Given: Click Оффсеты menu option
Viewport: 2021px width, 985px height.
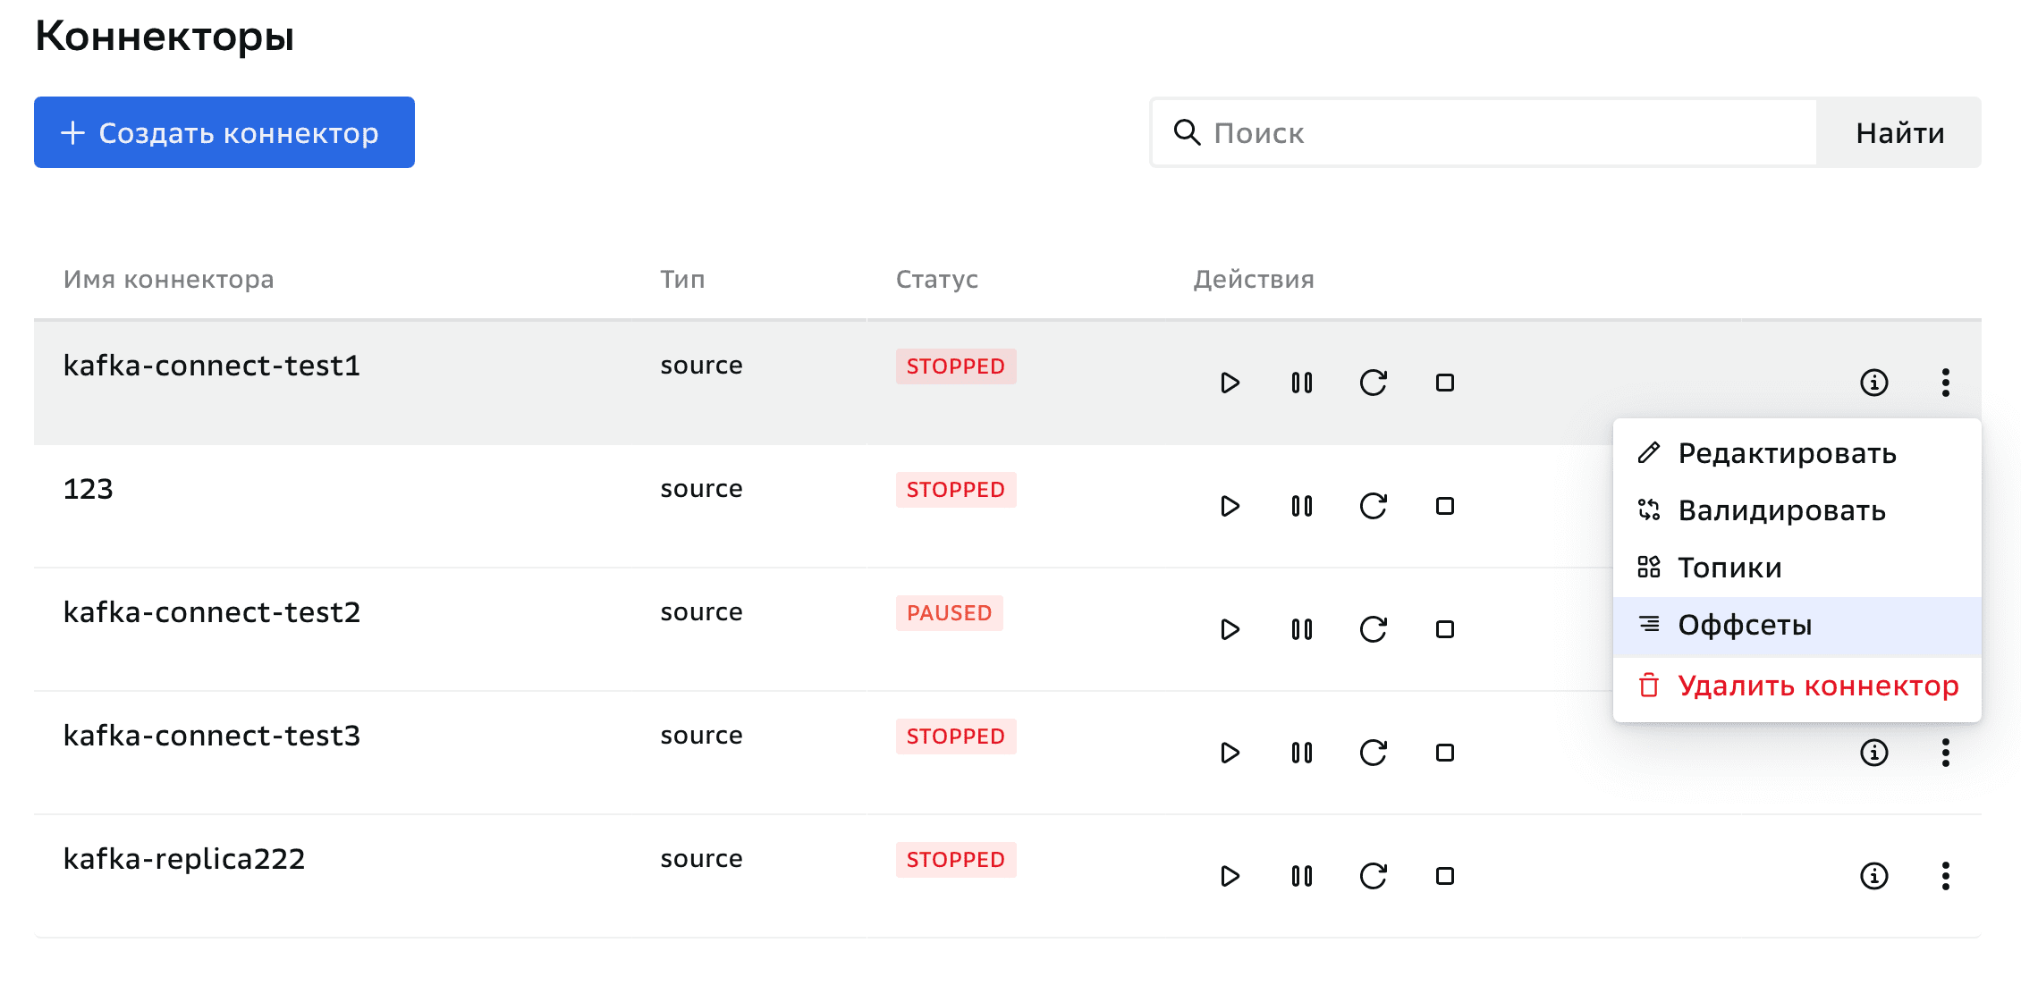Looking at the screenshot, I should (x=1744, y=626).
